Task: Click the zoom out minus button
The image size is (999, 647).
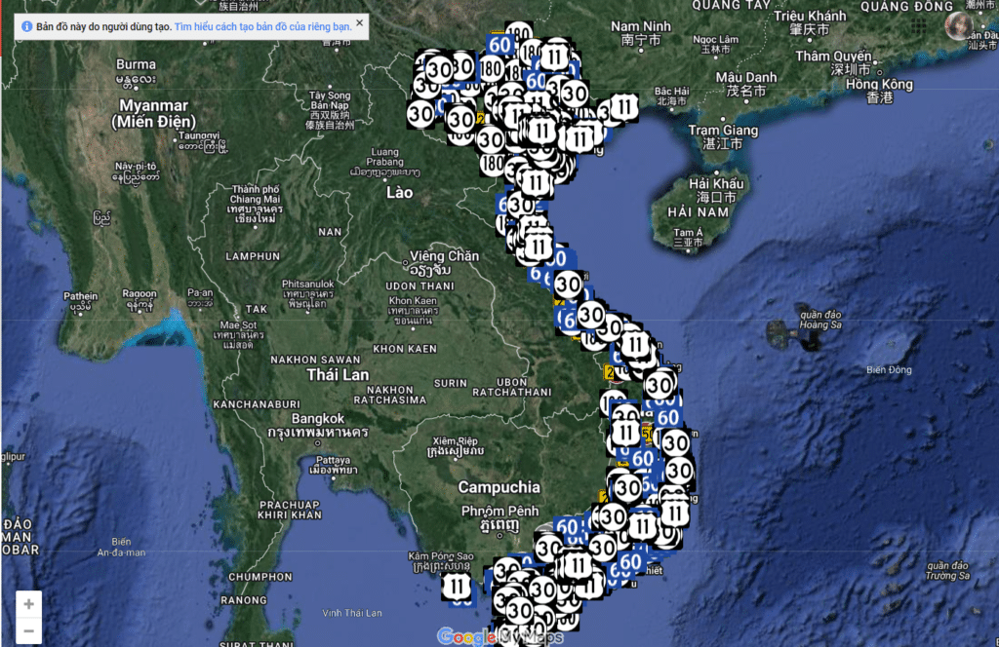Action: (x=28, y=631)
